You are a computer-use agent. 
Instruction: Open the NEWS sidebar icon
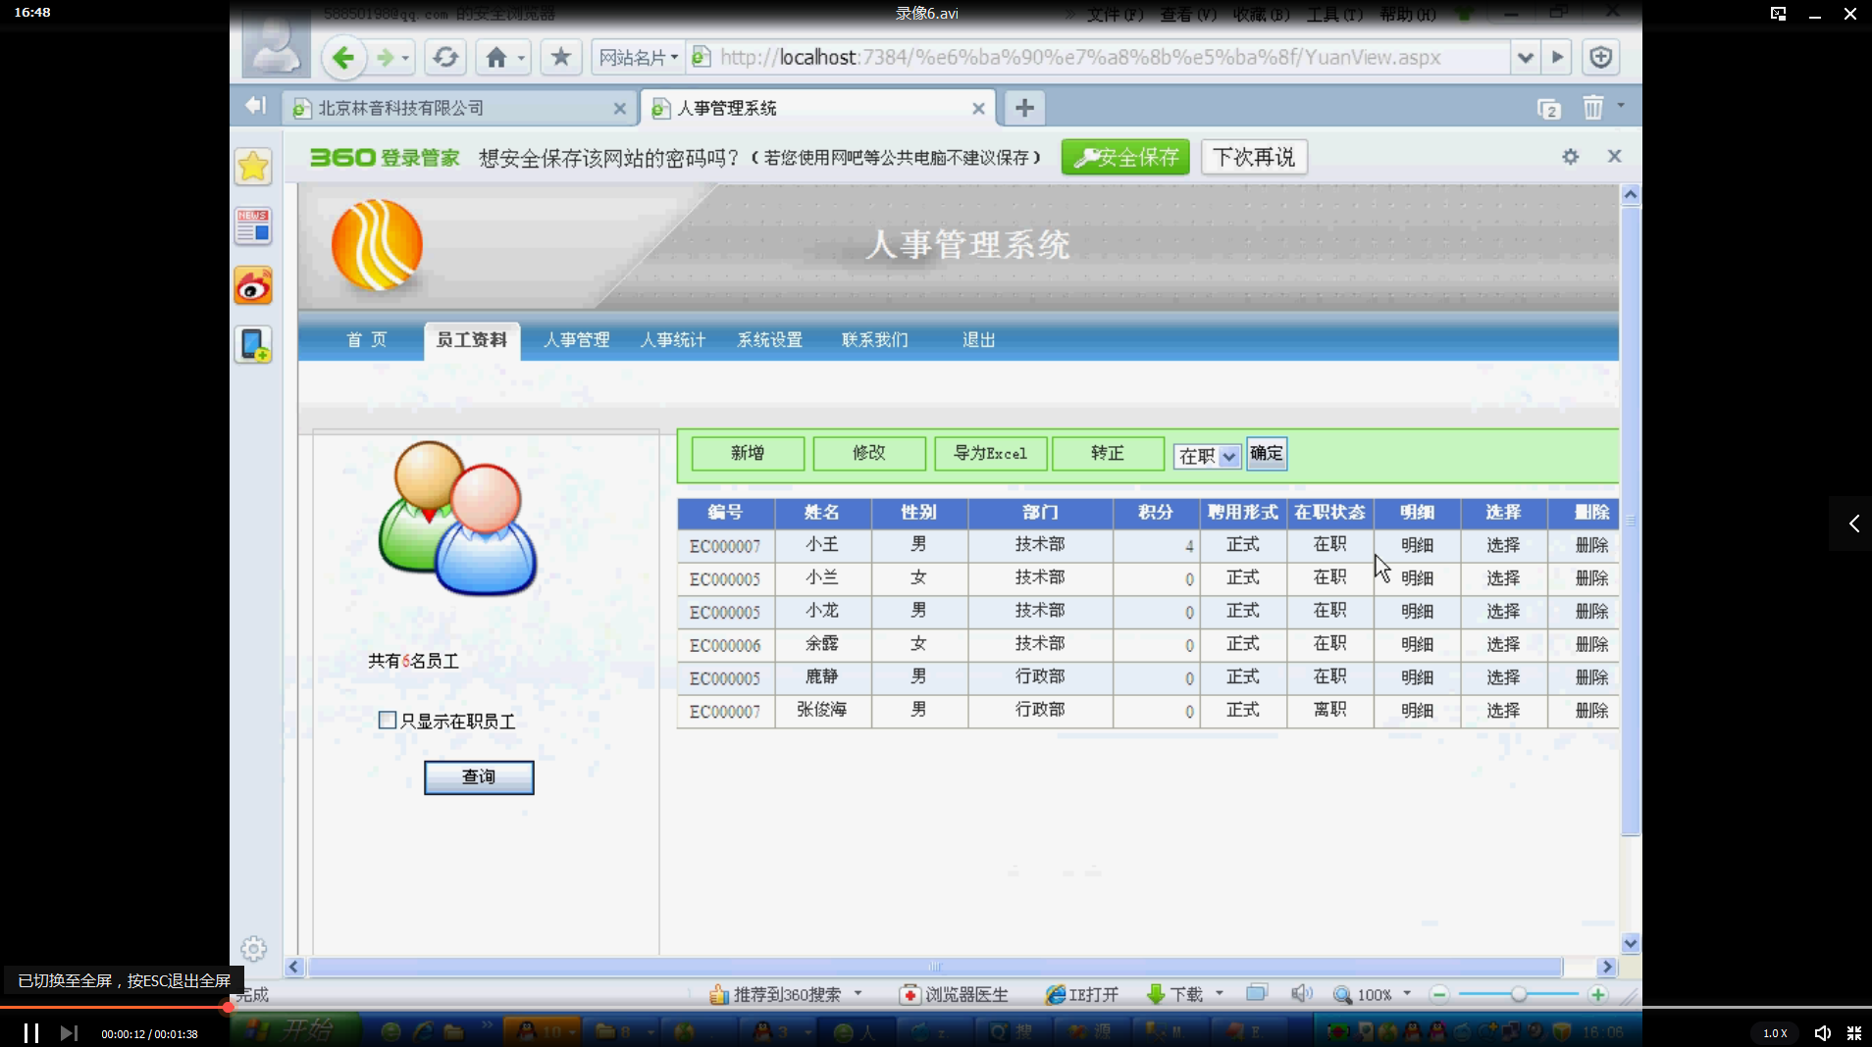pos(253,226)
